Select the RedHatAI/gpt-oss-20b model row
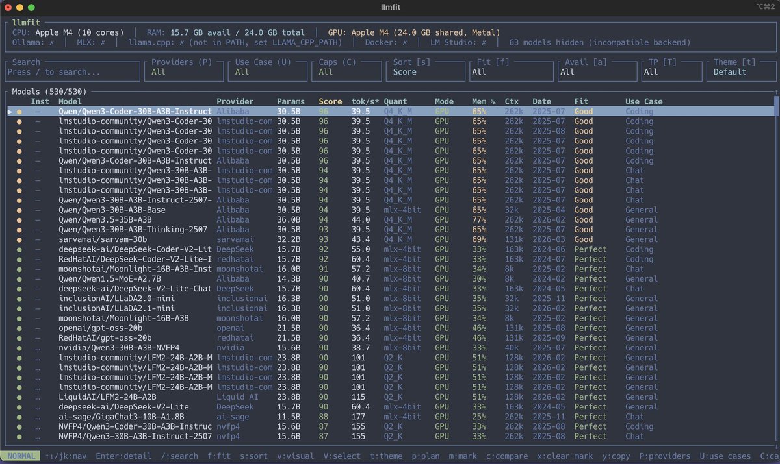Screen dimensions: 780x464 coord(391,337)
